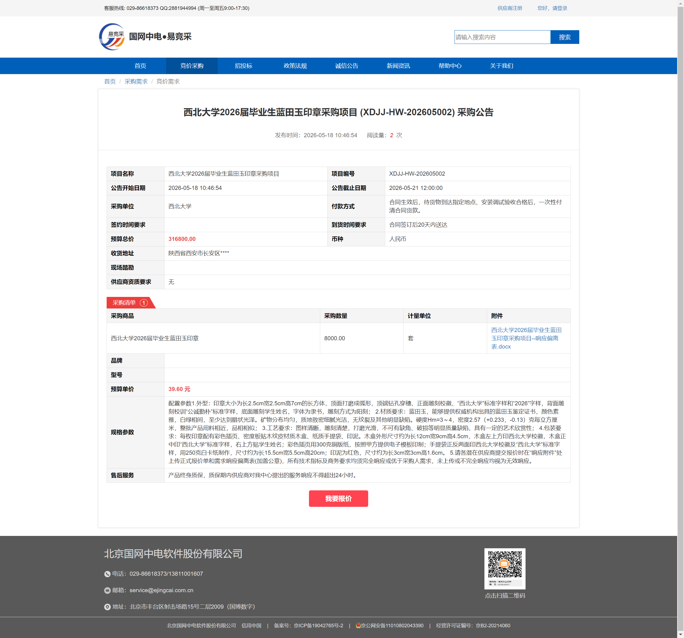684x638 pixels.
Task: Open the 帮助中心 menu item
Action: point(450,66)
